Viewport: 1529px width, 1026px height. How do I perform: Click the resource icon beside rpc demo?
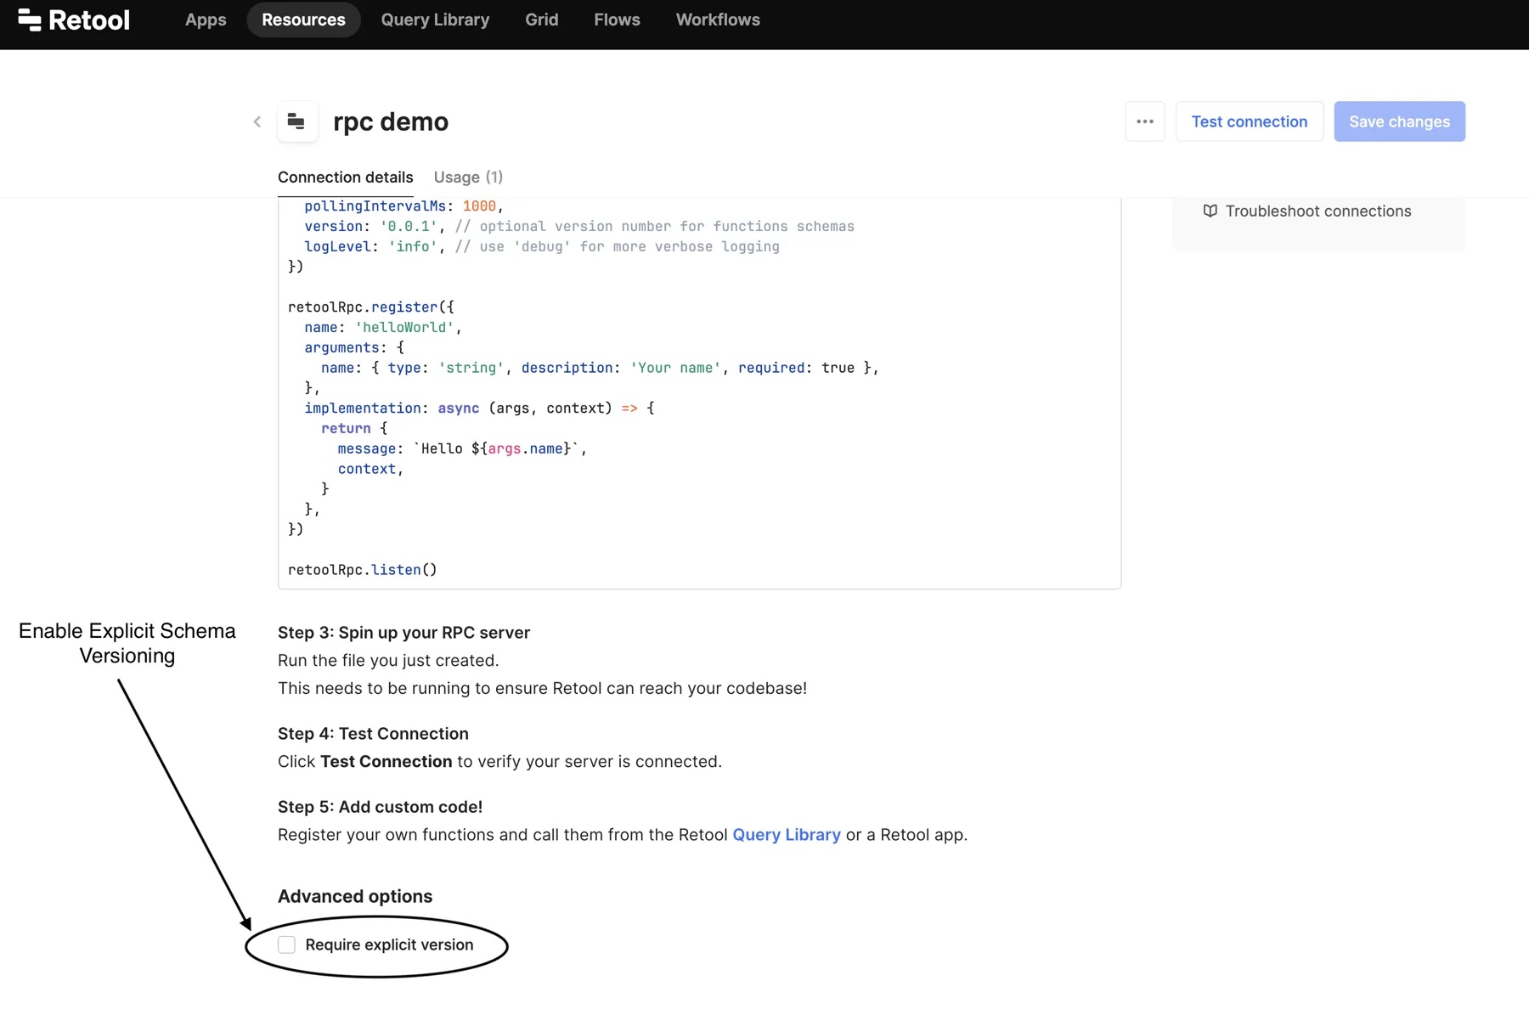pos(296,121)
